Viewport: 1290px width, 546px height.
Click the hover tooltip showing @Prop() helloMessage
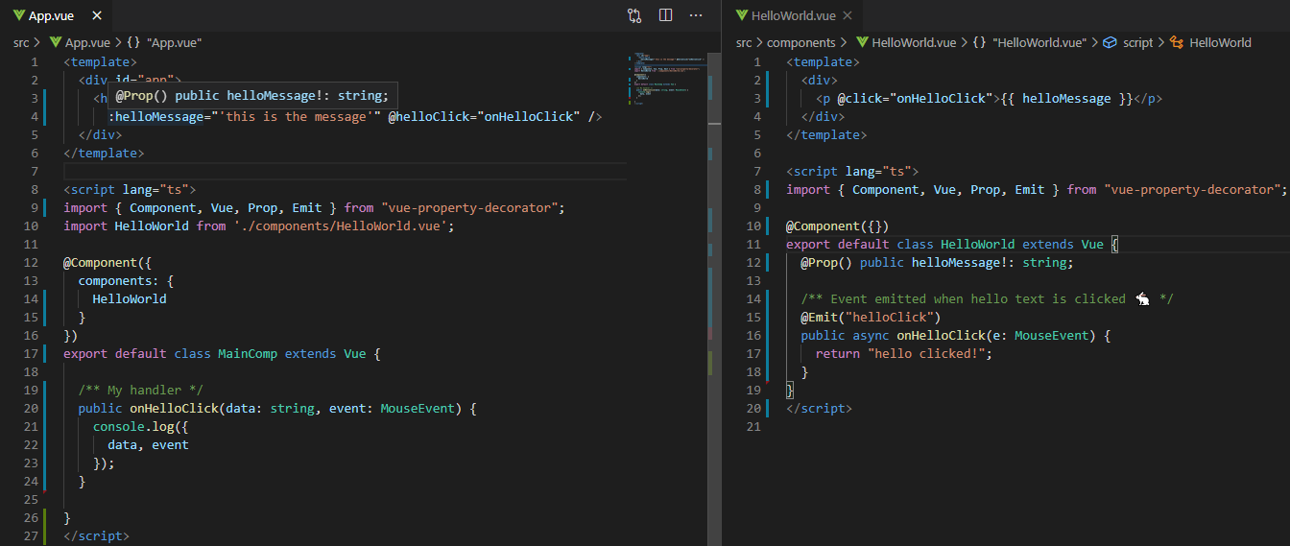point(252,95)
